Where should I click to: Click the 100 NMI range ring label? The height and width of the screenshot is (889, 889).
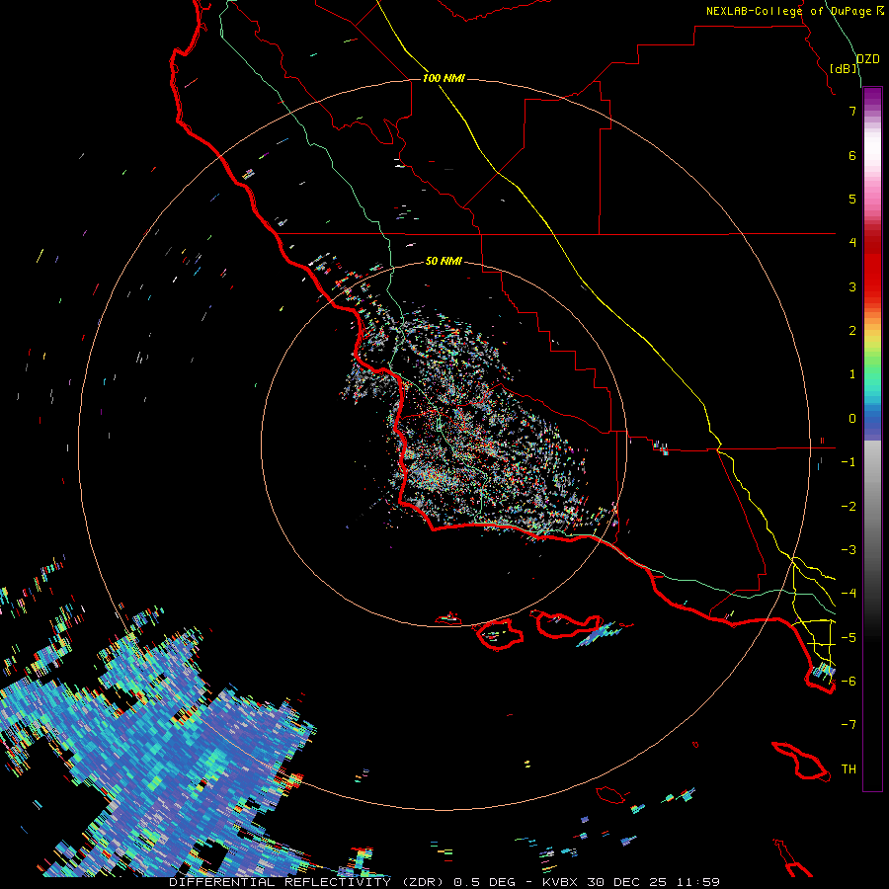pos(444,78)
